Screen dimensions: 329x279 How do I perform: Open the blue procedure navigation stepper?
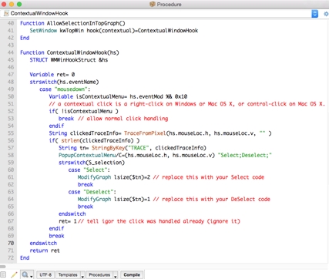pyautogui.click(x=314, y=14)
